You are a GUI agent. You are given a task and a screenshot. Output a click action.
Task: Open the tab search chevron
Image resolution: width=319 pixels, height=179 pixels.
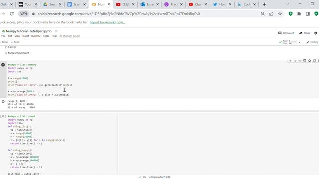[288, 4]
